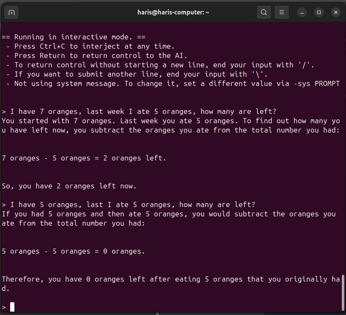
Task: Open the hamburger main menu
Action: (x=282, y=12)
